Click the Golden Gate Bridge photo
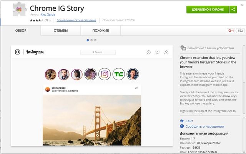The width and height of the screenshot is (246, 154). [92, 120]
